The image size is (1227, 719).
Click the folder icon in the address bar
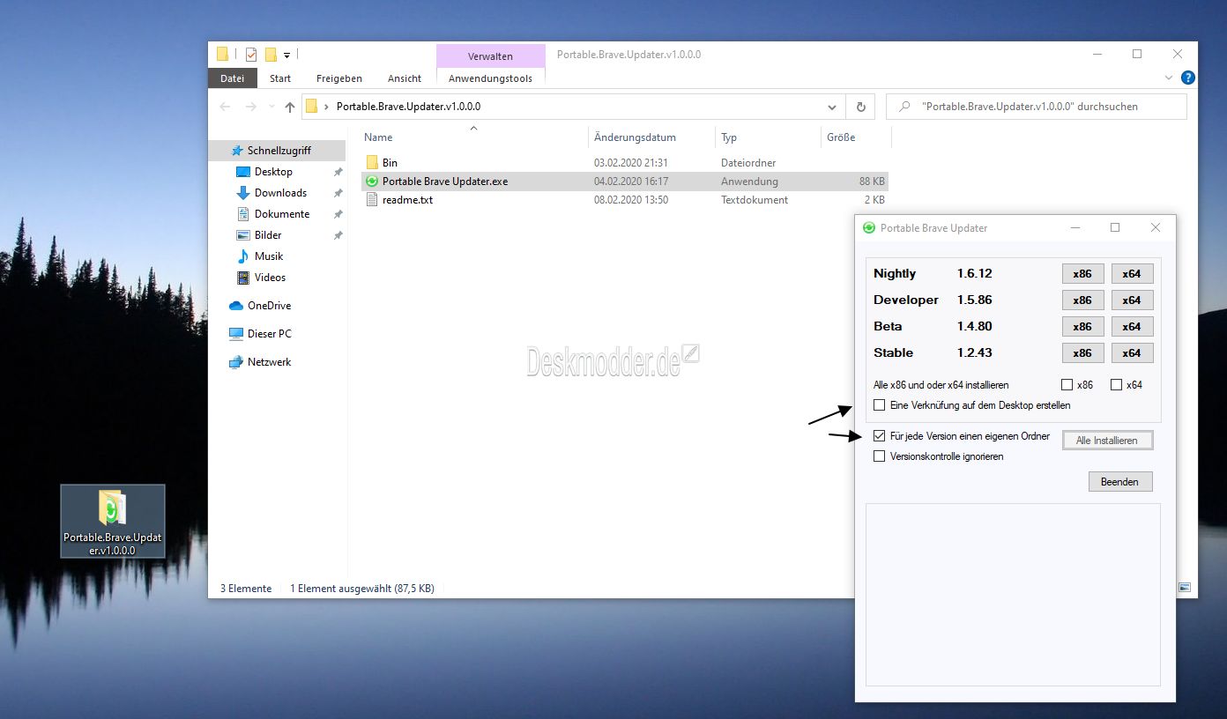tap(311, 107)
